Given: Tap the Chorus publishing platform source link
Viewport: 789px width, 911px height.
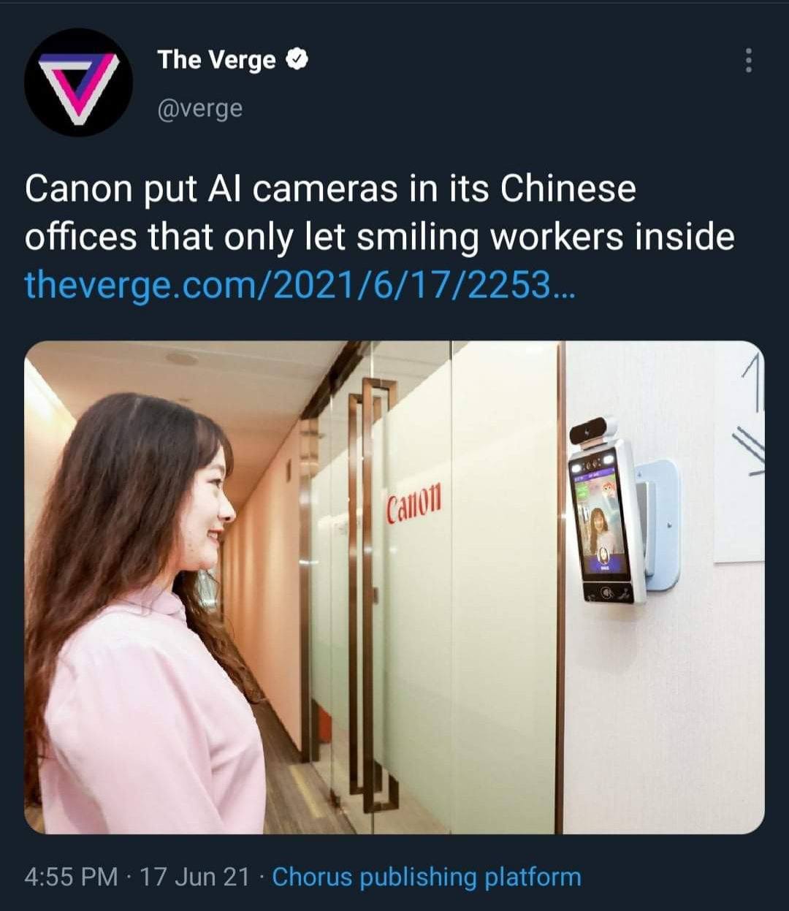Looking at the screenshot, I should click(x=427, y=876).
